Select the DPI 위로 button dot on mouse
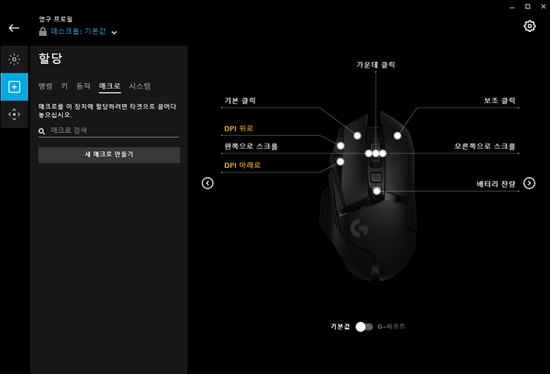 (x=341, y=146)
